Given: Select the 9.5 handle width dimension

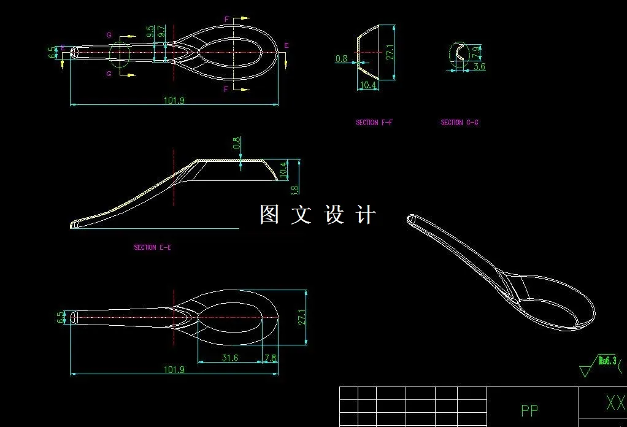Looking at the screenshot, I should [150, 31].
